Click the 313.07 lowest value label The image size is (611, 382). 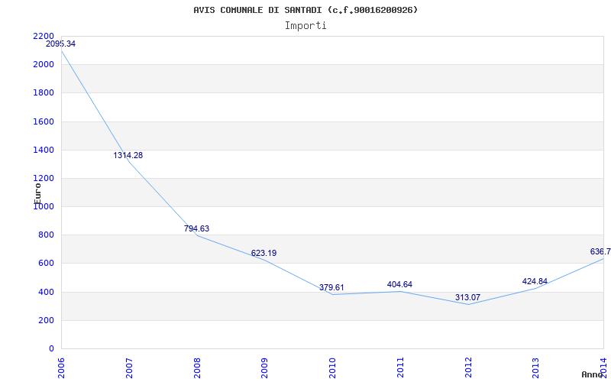467,298
